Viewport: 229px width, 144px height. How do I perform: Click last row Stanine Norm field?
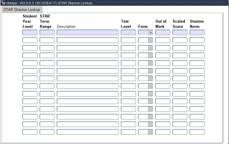pyautogui.click(x=197, y=132)
